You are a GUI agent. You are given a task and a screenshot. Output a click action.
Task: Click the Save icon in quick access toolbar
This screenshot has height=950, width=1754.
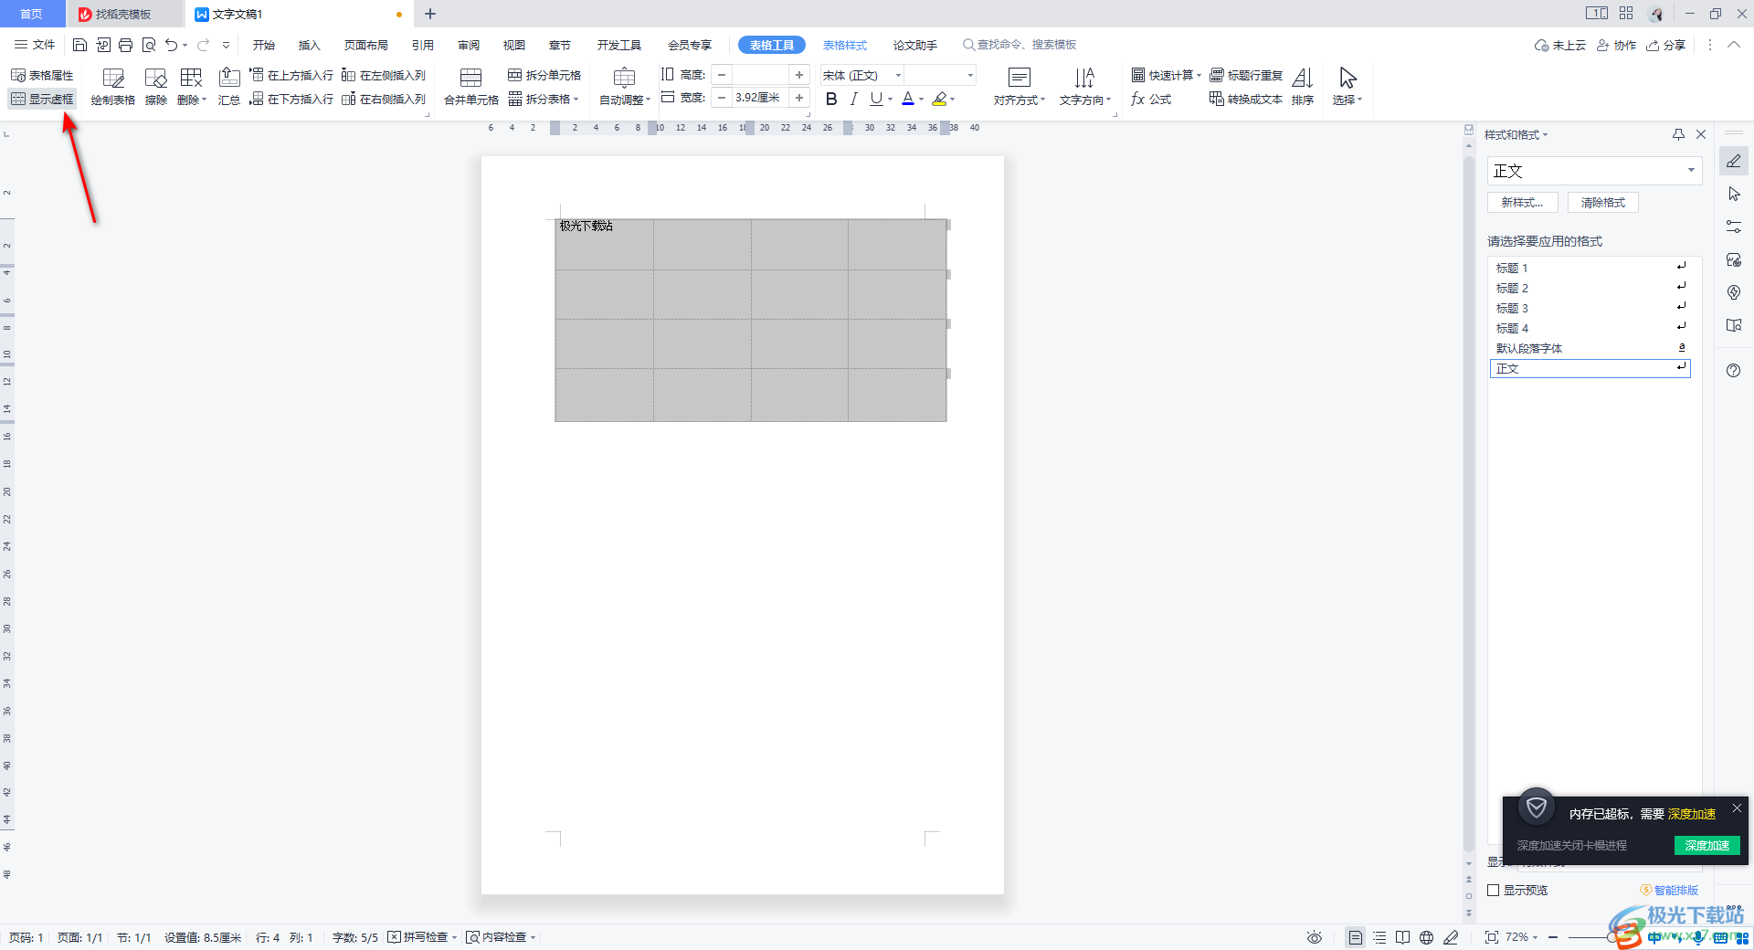tap(79, 45)
